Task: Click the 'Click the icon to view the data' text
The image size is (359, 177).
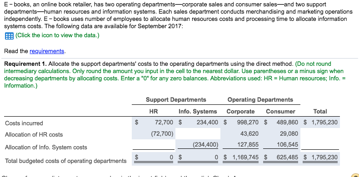Action: (x=57, y=36)
